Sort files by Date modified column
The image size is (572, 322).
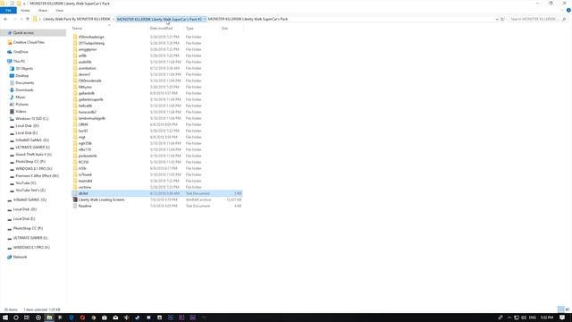click(161, 28)
